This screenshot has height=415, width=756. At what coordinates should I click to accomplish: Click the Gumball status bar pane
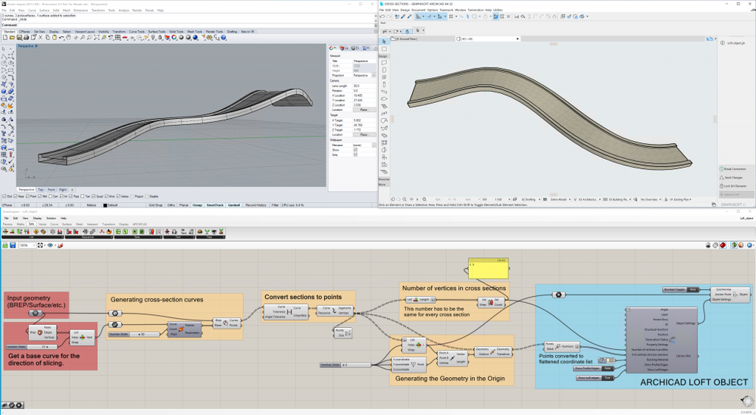pos(233,204)
